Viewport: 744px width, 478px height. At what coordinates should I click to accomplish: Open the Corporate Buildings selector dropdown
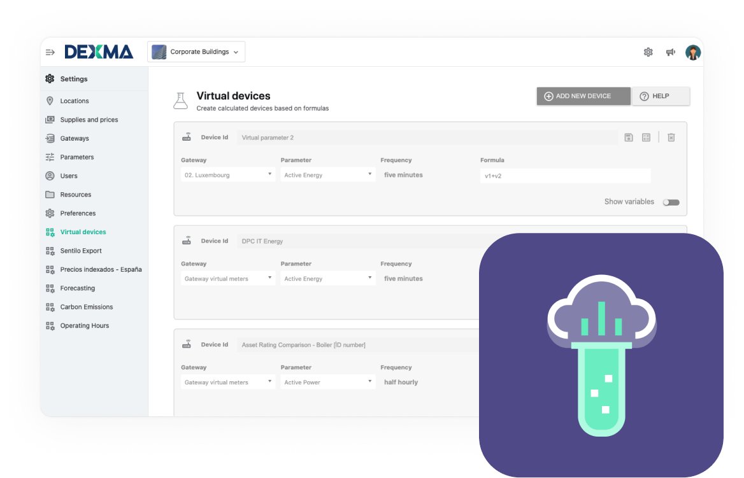[x=196, y=52]
